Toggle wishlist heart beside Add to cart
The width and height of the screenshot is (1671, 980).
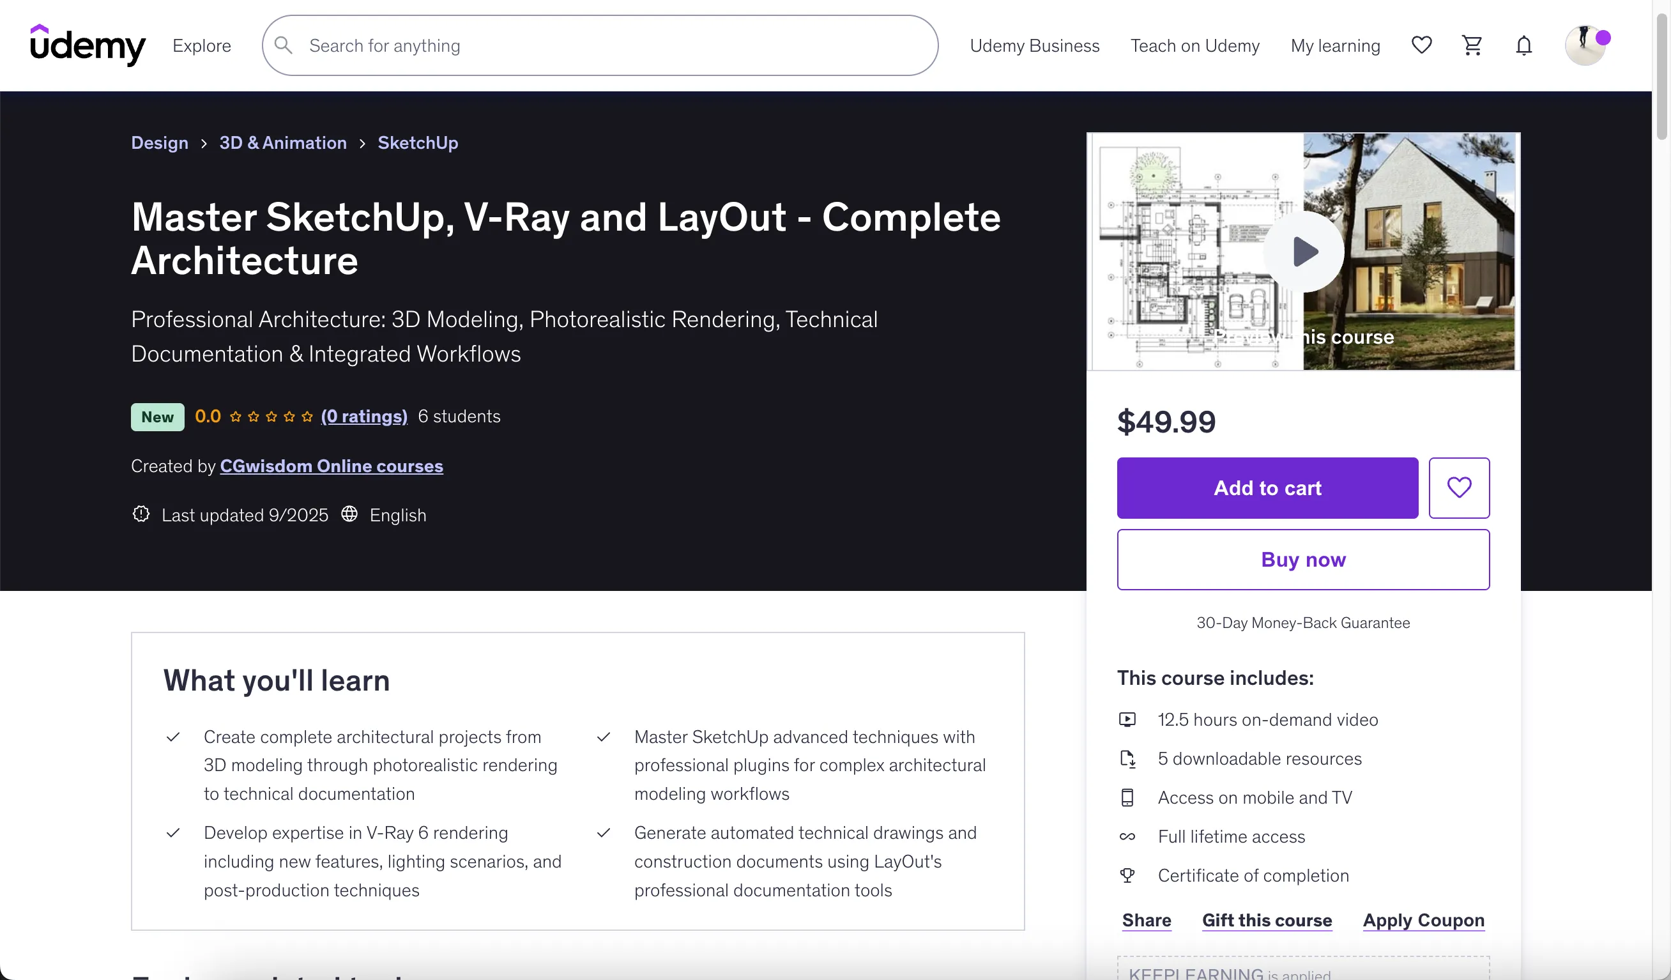[x=1459, y=487]
